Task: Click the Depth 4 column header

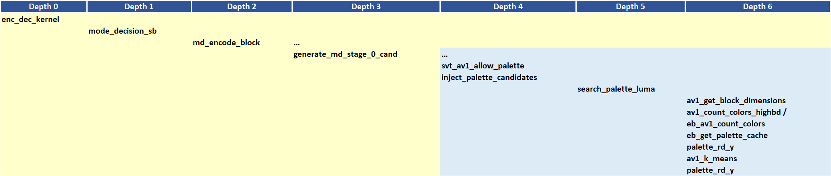Action: 508,6
